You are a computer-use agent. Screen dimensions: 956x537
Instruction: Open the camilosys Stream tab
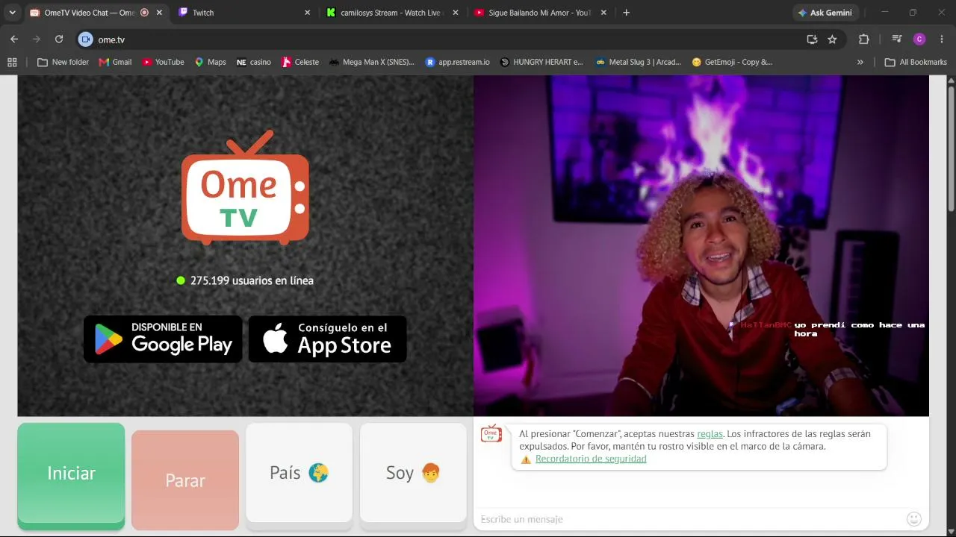click(391, 13)
